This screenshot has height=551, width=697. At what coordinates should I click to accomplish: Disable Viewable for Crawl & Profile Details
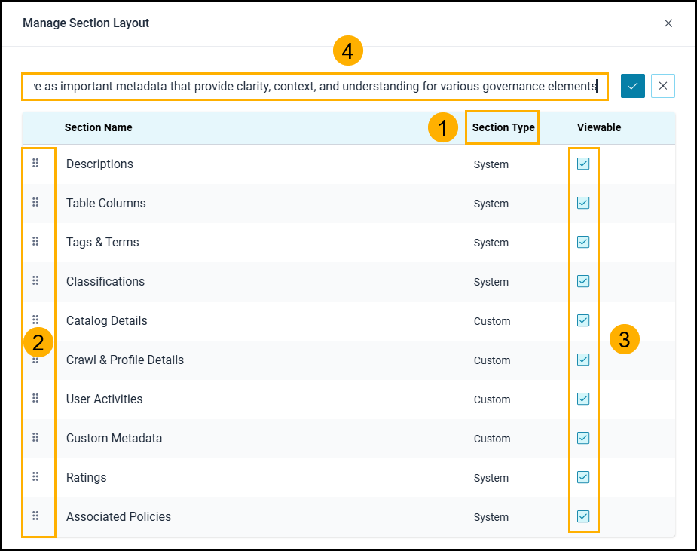click(x=583, y=360)
